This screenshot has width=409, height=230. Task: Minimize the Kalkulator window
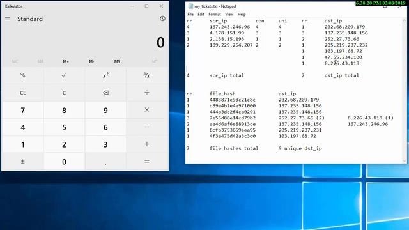point(132,6)
